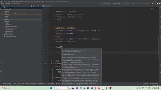Open the weather widget on taskbar
The height and width of the screenshot is (90, 161).
6,88
